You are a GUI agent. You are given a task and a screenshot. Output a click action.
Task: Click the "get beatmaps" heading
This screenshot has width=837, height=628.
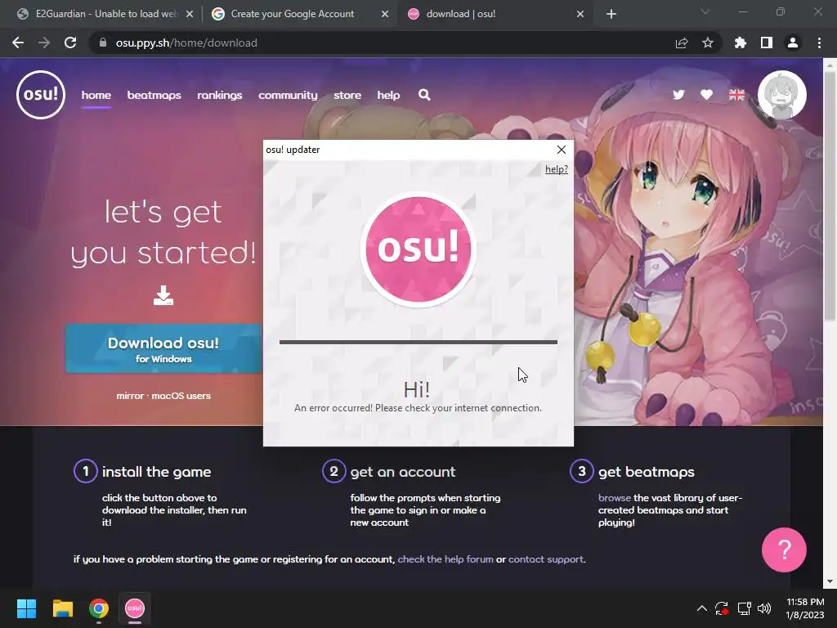point(647,472)
